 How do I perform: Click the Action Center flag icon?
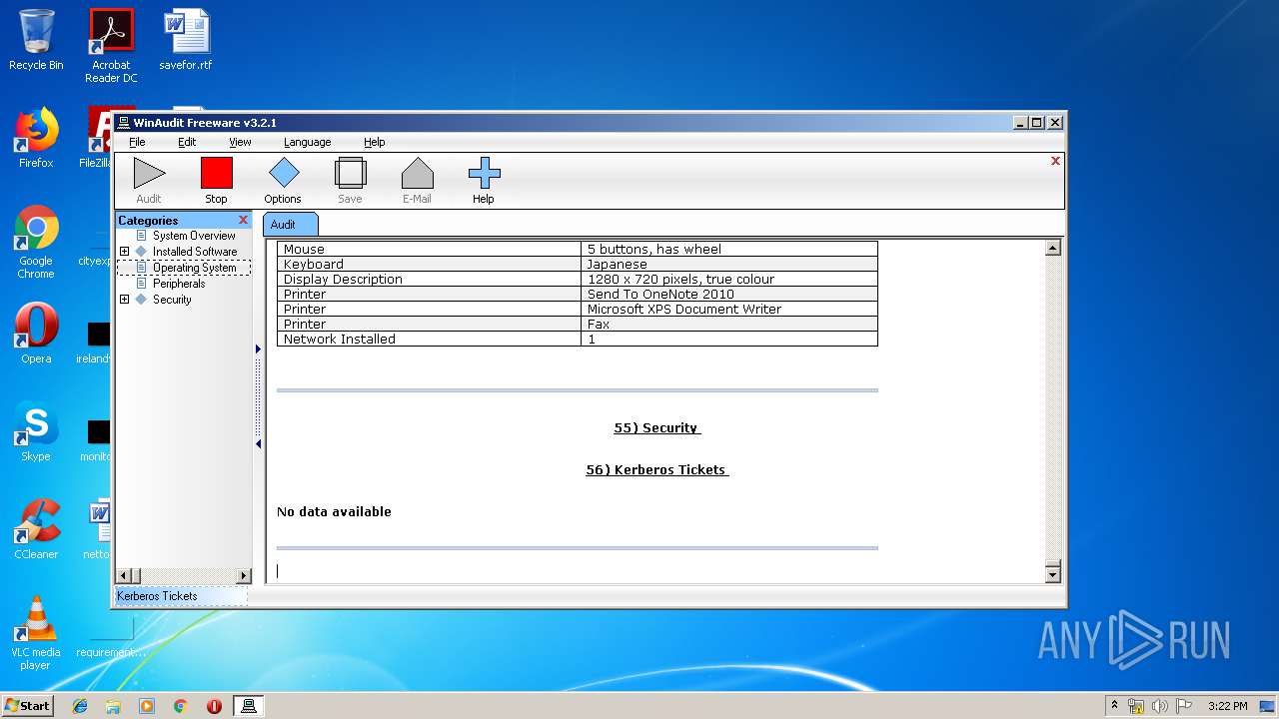(x=1183, y=706)
